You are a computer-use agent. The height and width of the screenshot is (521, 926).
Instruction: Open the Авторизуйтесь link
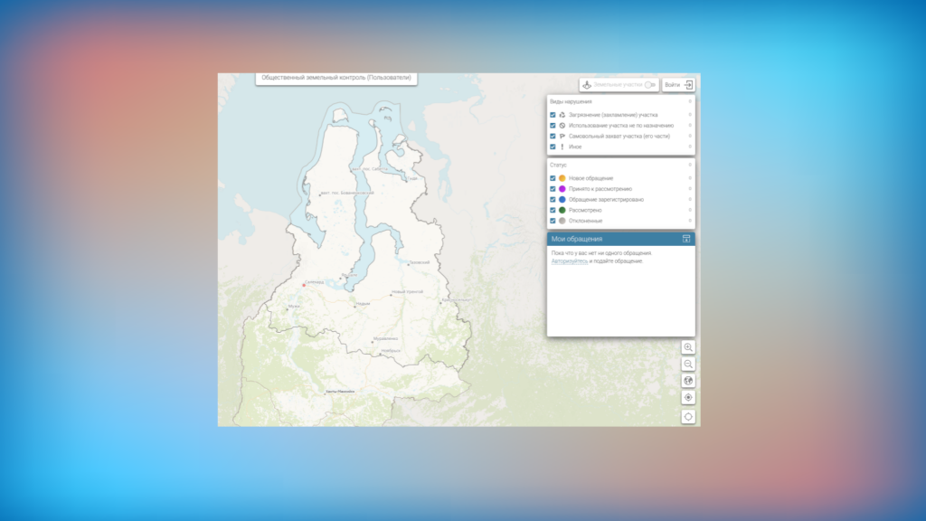click(569, 260)
